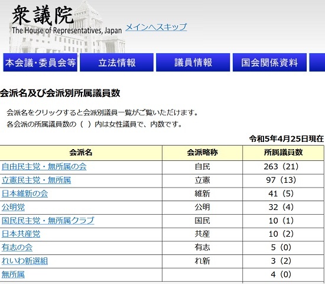
Task: Click the 会派名 column header
Action: (x=81, y=153)
